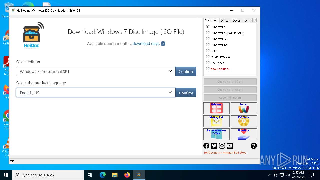Open File Explorer from the taskbar

(x=115, y=175)
